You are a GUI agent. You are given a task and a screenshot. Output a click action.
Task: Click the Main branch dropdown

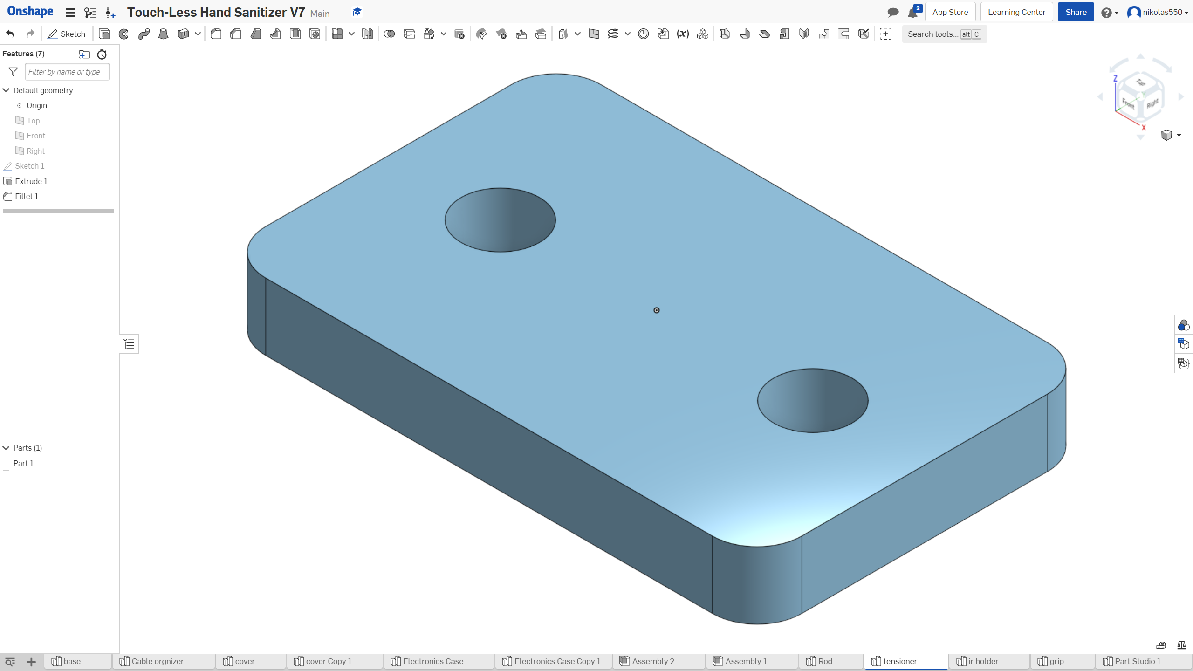[x=320, y=12]
